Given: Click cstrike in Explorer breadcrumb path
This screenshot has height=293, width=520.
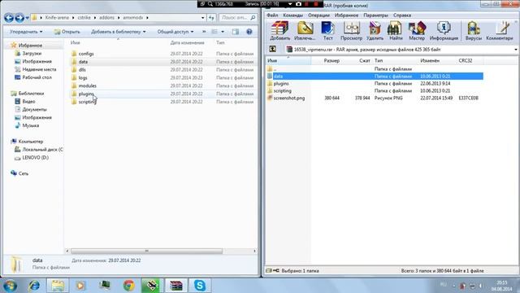Looking at the screenshot, I should [x=84, y=18].
